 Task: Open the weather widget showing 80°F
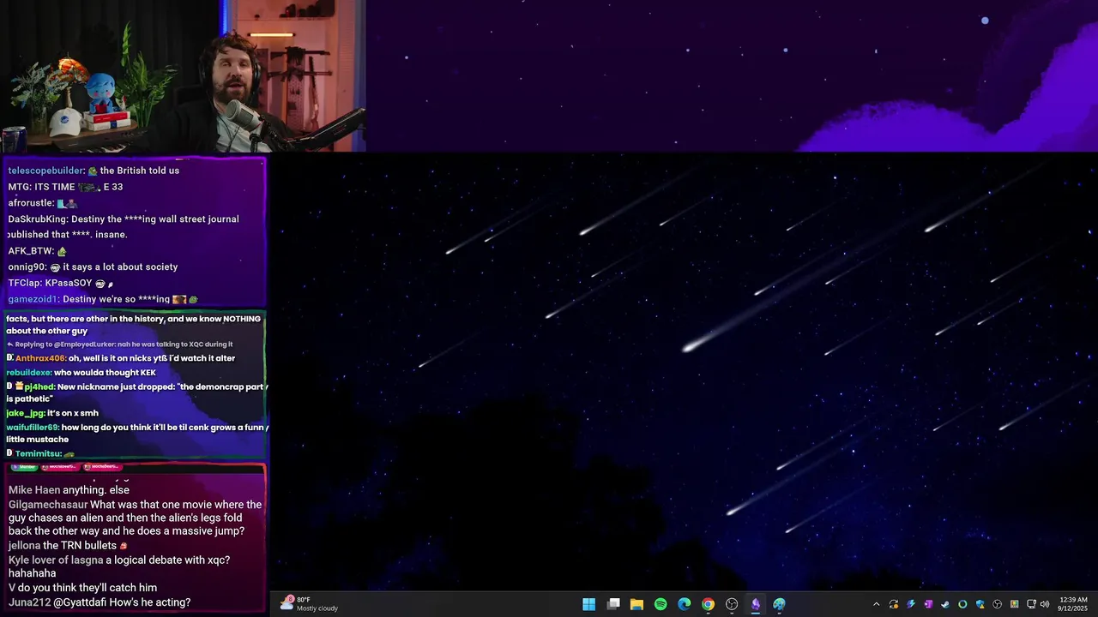[x=309, y=604]
